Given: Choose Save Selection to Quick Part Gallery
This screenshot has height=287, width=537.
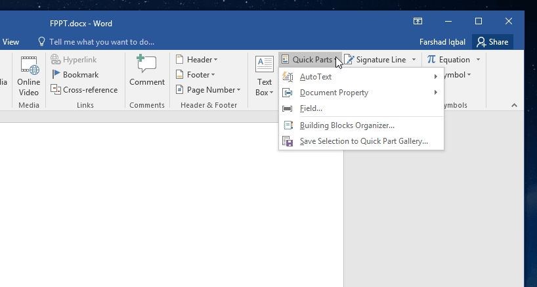Looking at the screenshot, I should [363, 141].
